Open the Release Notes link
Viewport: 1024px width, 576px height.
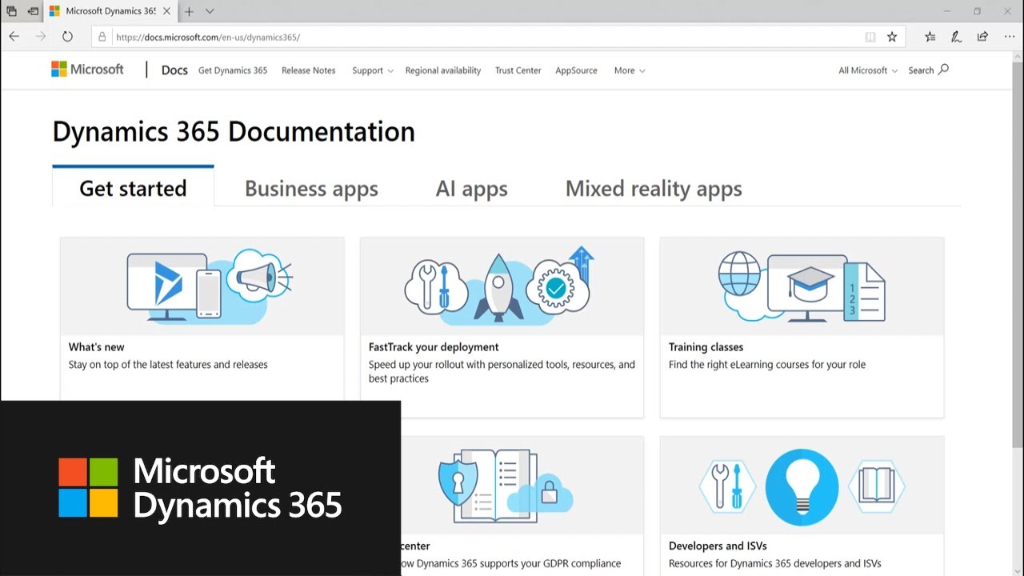309,70
